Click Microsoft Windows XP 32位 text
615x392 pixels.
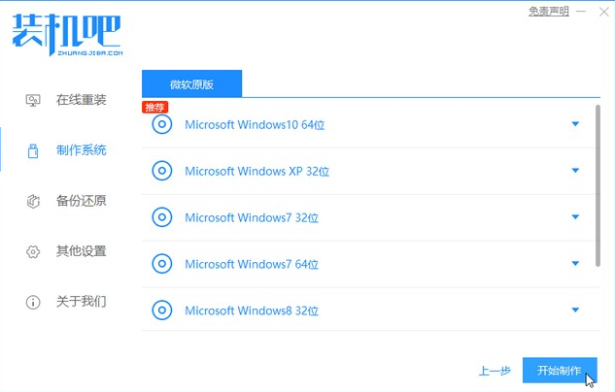click(256, 171)
